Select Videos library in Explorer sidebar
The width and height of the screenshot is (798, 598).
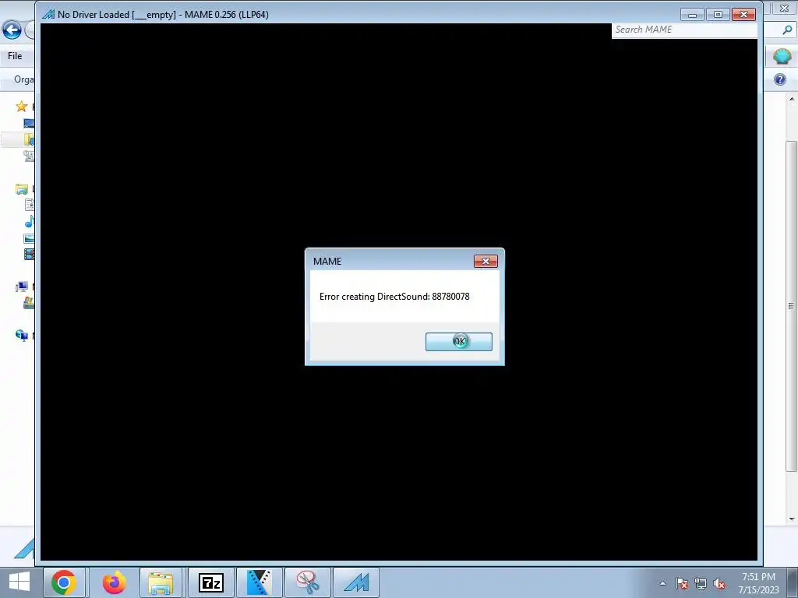[x=29, y=254]
